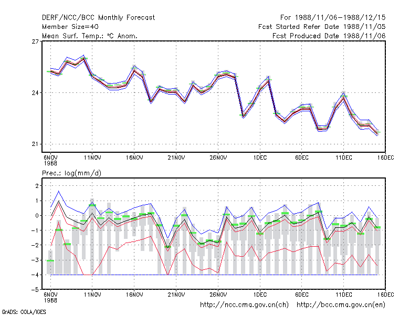Click the Member Size=40 label
The width and height of the screenshot is (420, 315).
(x=70, y=27)
